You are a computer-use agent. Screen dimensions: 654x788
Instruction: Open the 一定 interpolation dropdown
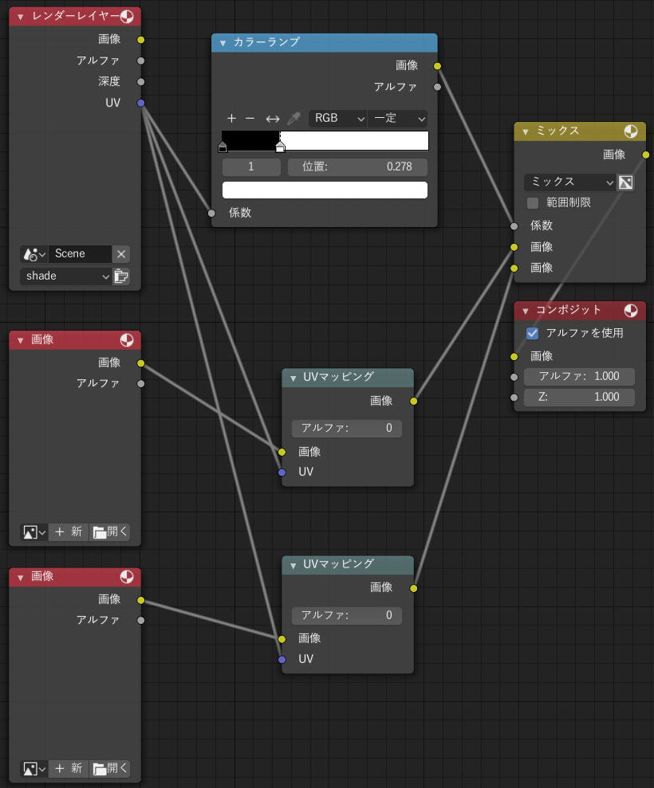[398, 118]
